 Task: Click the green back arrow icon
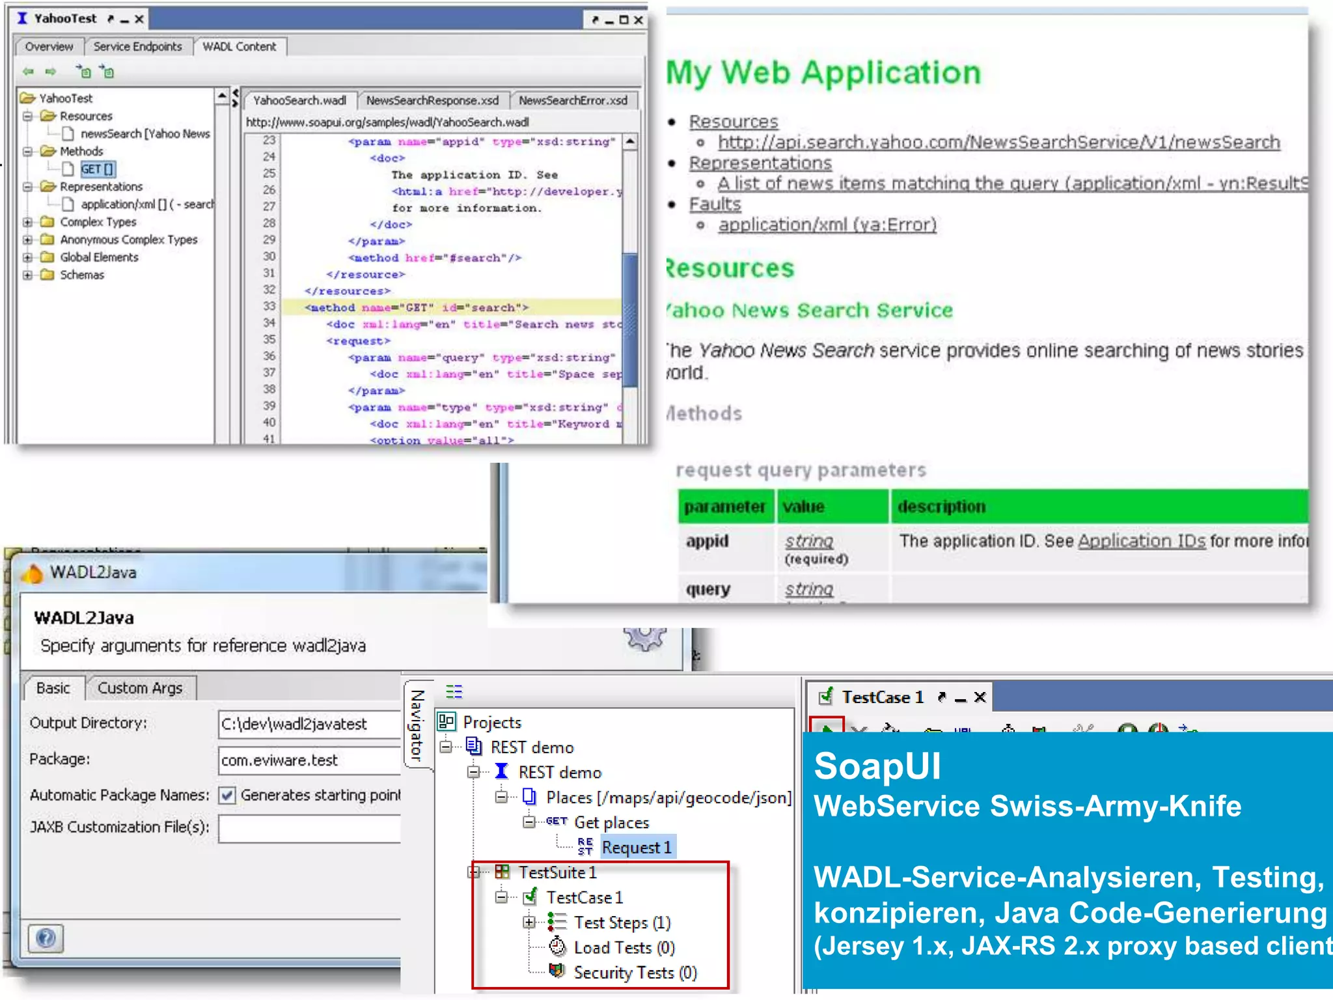[28, 72]
